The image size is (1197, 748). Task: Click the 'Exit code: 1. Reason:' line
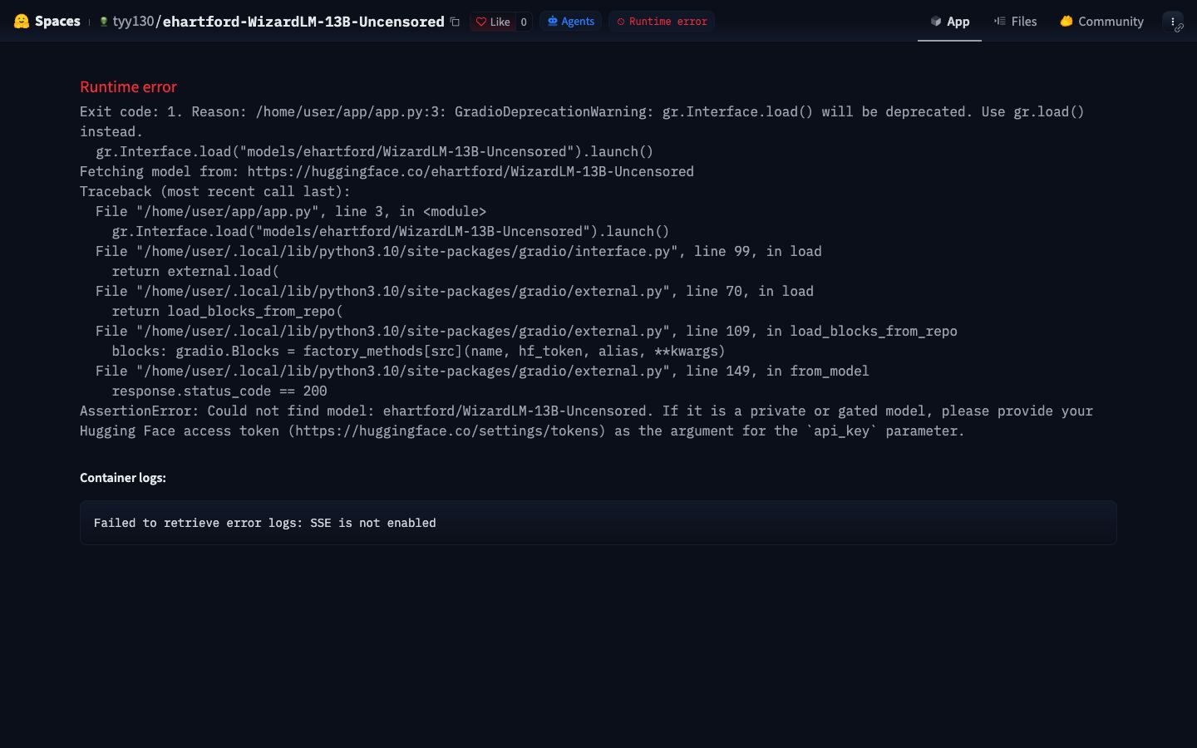(582, 111)
